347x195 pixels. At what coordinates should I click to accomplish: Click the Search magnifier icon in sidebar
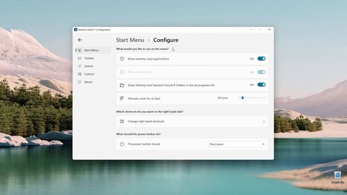pos(80,66)
